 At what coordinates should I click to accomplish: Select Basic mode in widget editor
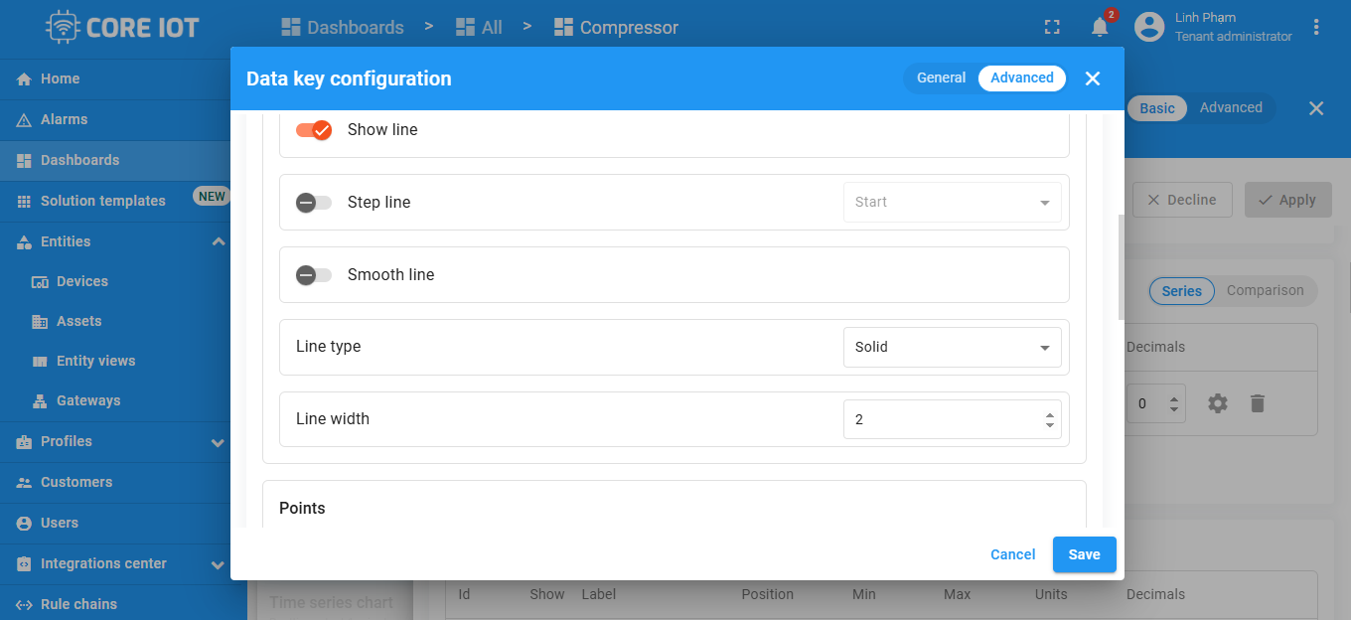coord(1157,108)
